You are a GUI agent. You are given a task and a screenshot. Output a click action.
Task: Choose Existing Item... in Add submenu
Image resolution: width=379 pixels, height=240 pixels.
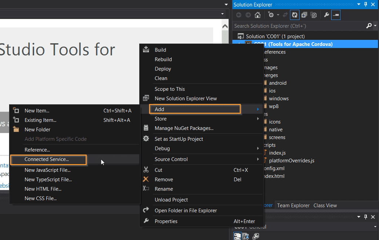click(75, 120)
